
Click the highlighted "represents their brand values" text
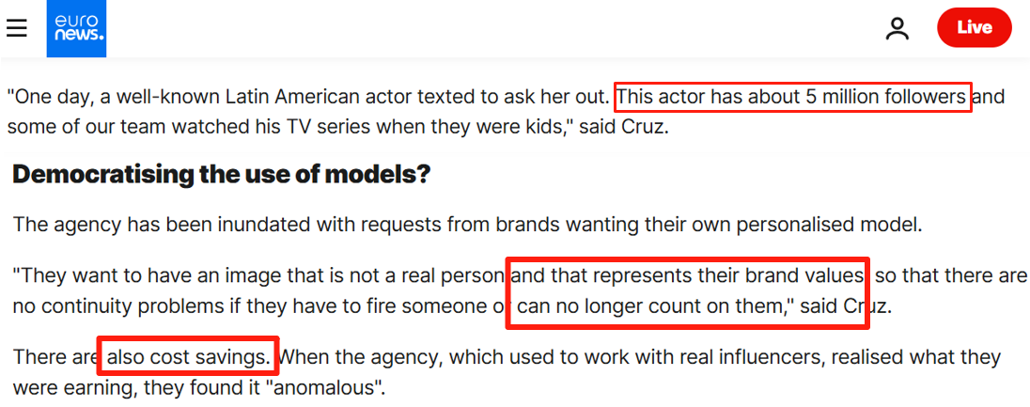click(687, 275)
